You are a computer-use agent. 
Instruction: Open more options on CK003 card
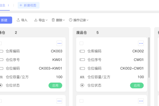[x=59, y=43]
